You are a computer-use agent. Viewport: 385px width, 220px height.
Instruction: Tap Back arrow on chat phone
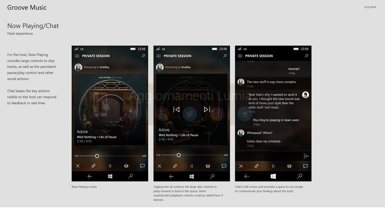click(x=247, y=176)
